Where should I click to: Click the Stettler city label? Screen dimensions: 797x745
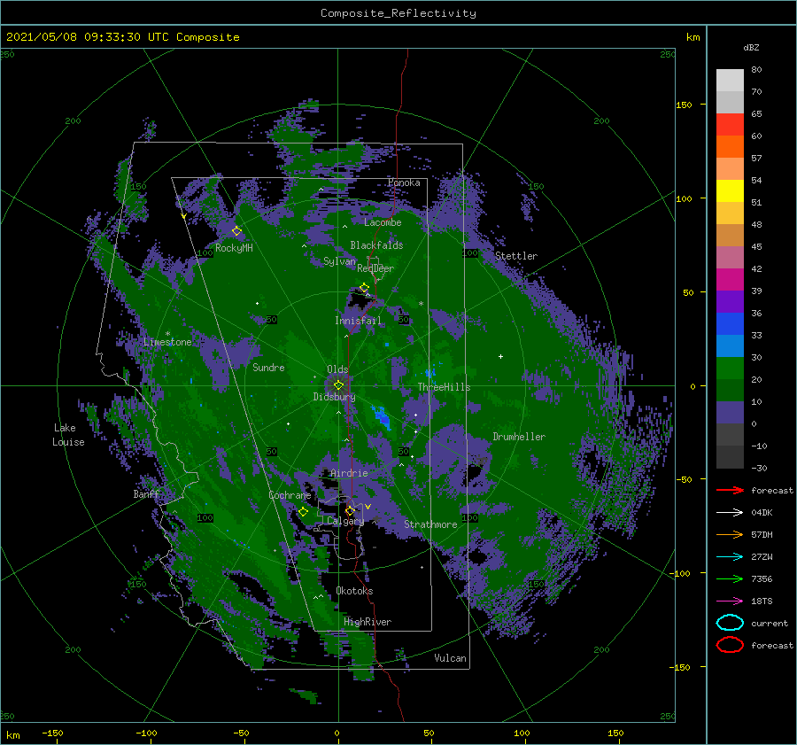tap(516, 256)
